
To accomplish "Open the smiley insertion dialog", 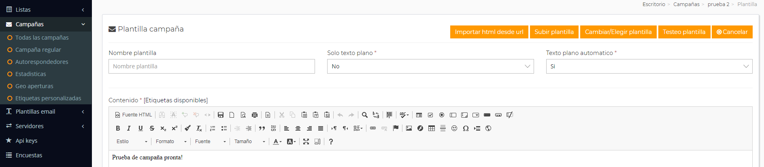I will pos(454,128).
